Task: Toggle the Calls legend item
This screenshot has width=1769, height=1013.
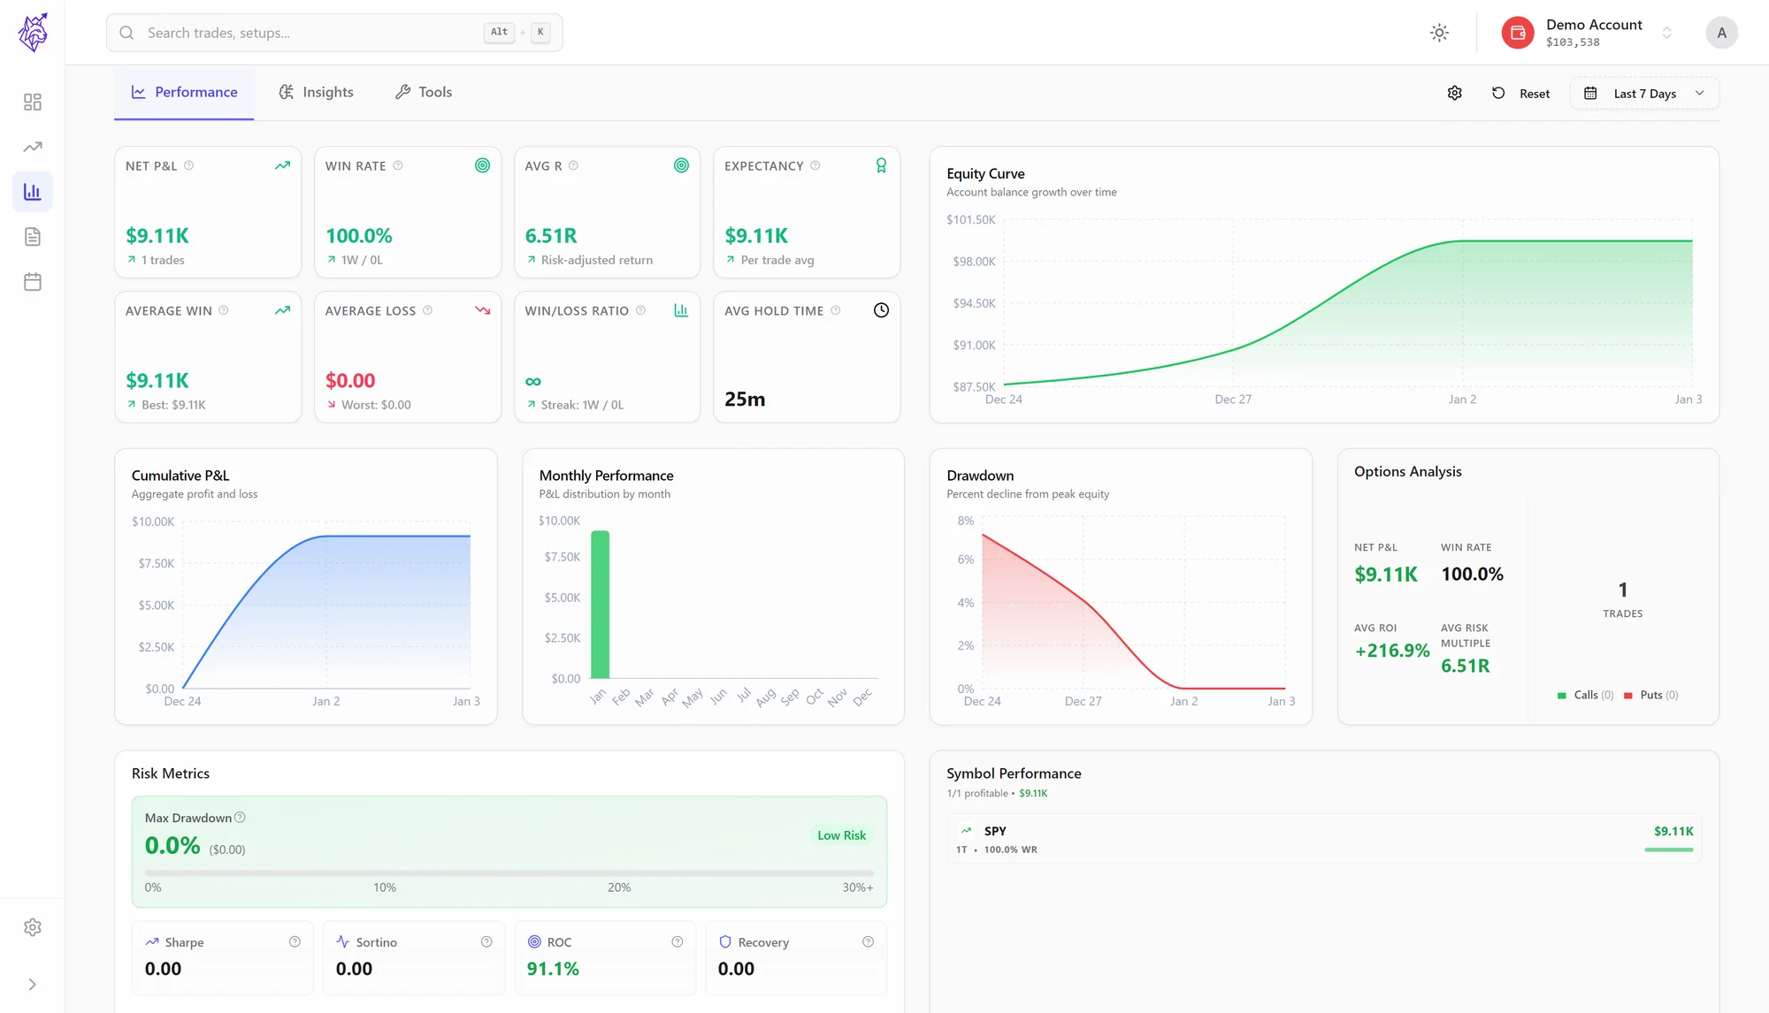Action: (1585, 695)
